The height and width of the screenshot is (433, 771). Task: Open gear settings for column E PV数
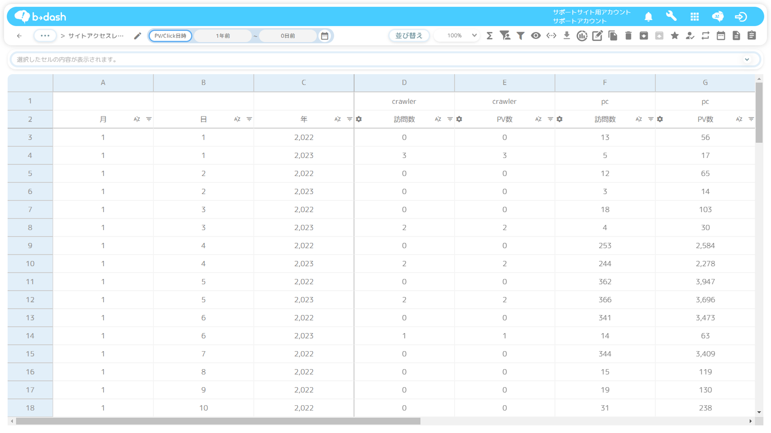(x=459, y=119)
